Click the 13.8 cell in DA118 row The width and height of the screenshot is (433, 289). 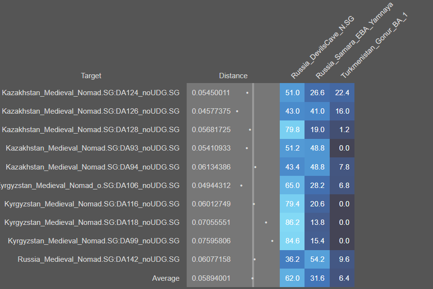coord(317,222)
